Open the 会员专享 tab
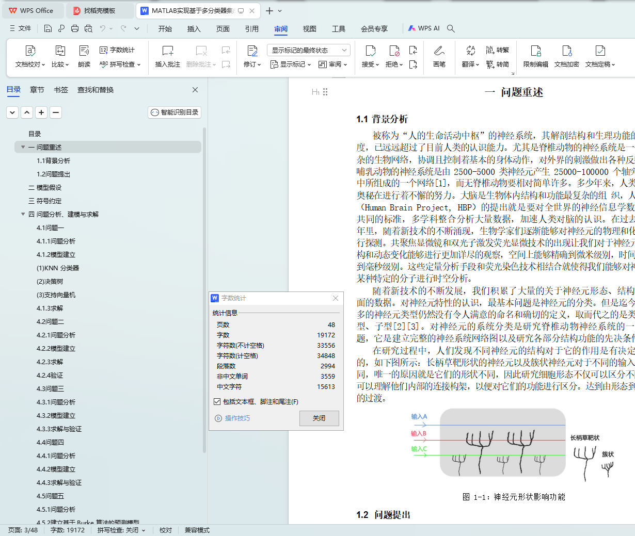This screenshot has width=635, height=536. point(374,29)
